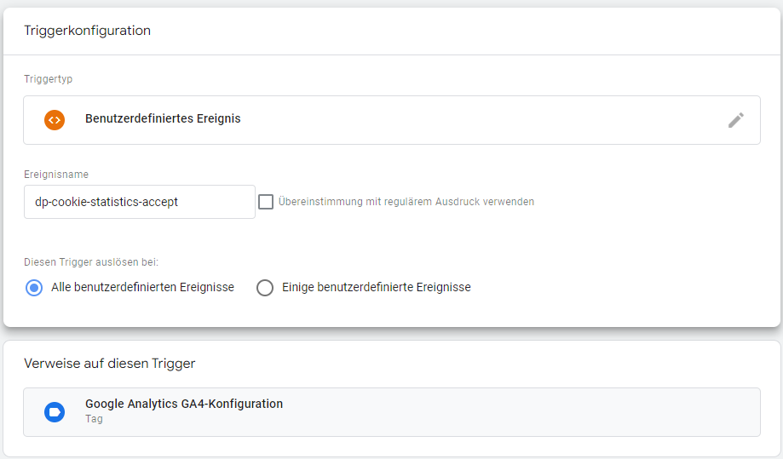The image size is (783, 459).
Task: Click the "Triggertyp" label
Action: click(48, 79)
